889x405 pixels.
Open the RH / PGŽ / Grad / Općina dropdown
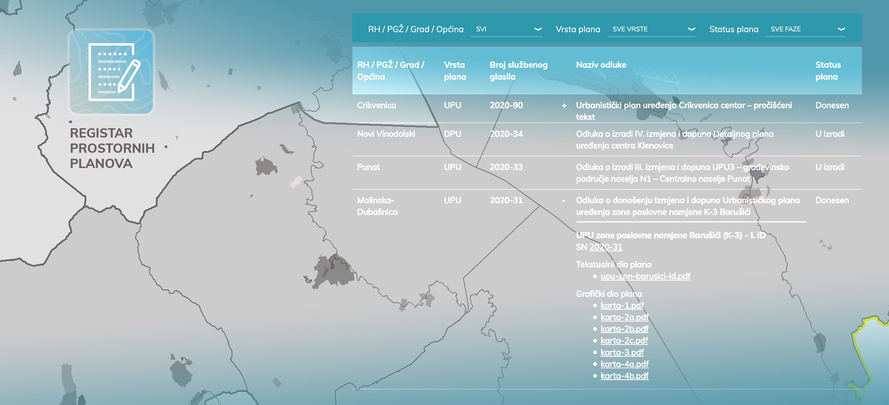point(506,29)
